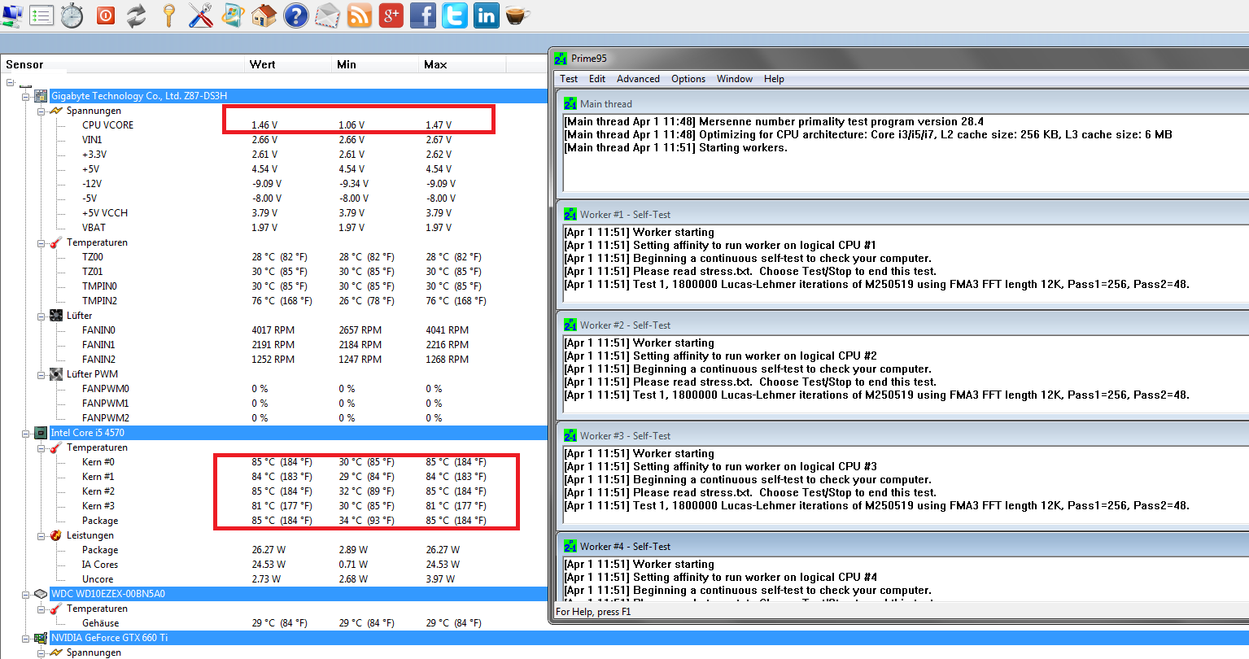Click the LinkedIn toolbar icon
The width and height of the screenshot is (1249, 659).
pyautogui.click(x=487, y=15)
